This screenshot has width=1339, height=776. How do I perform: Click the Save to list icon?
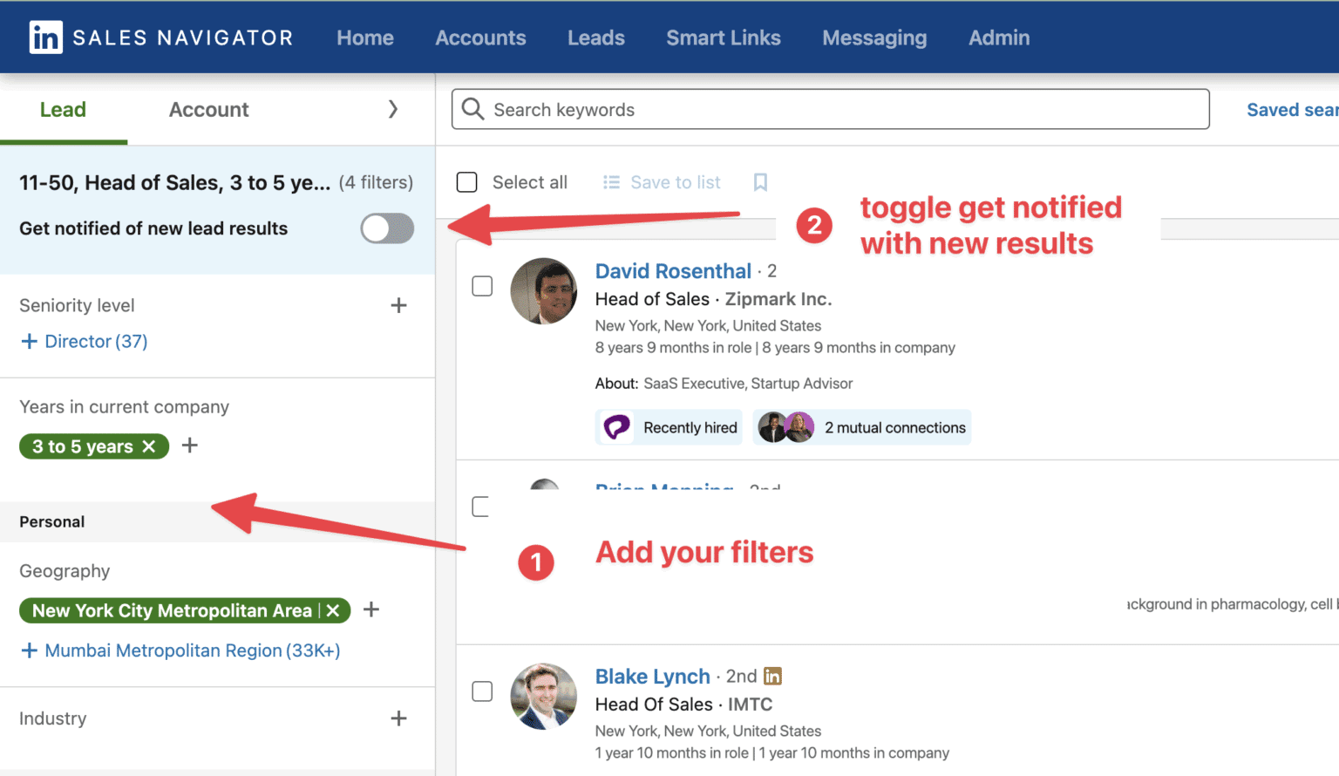pos(610,181)
